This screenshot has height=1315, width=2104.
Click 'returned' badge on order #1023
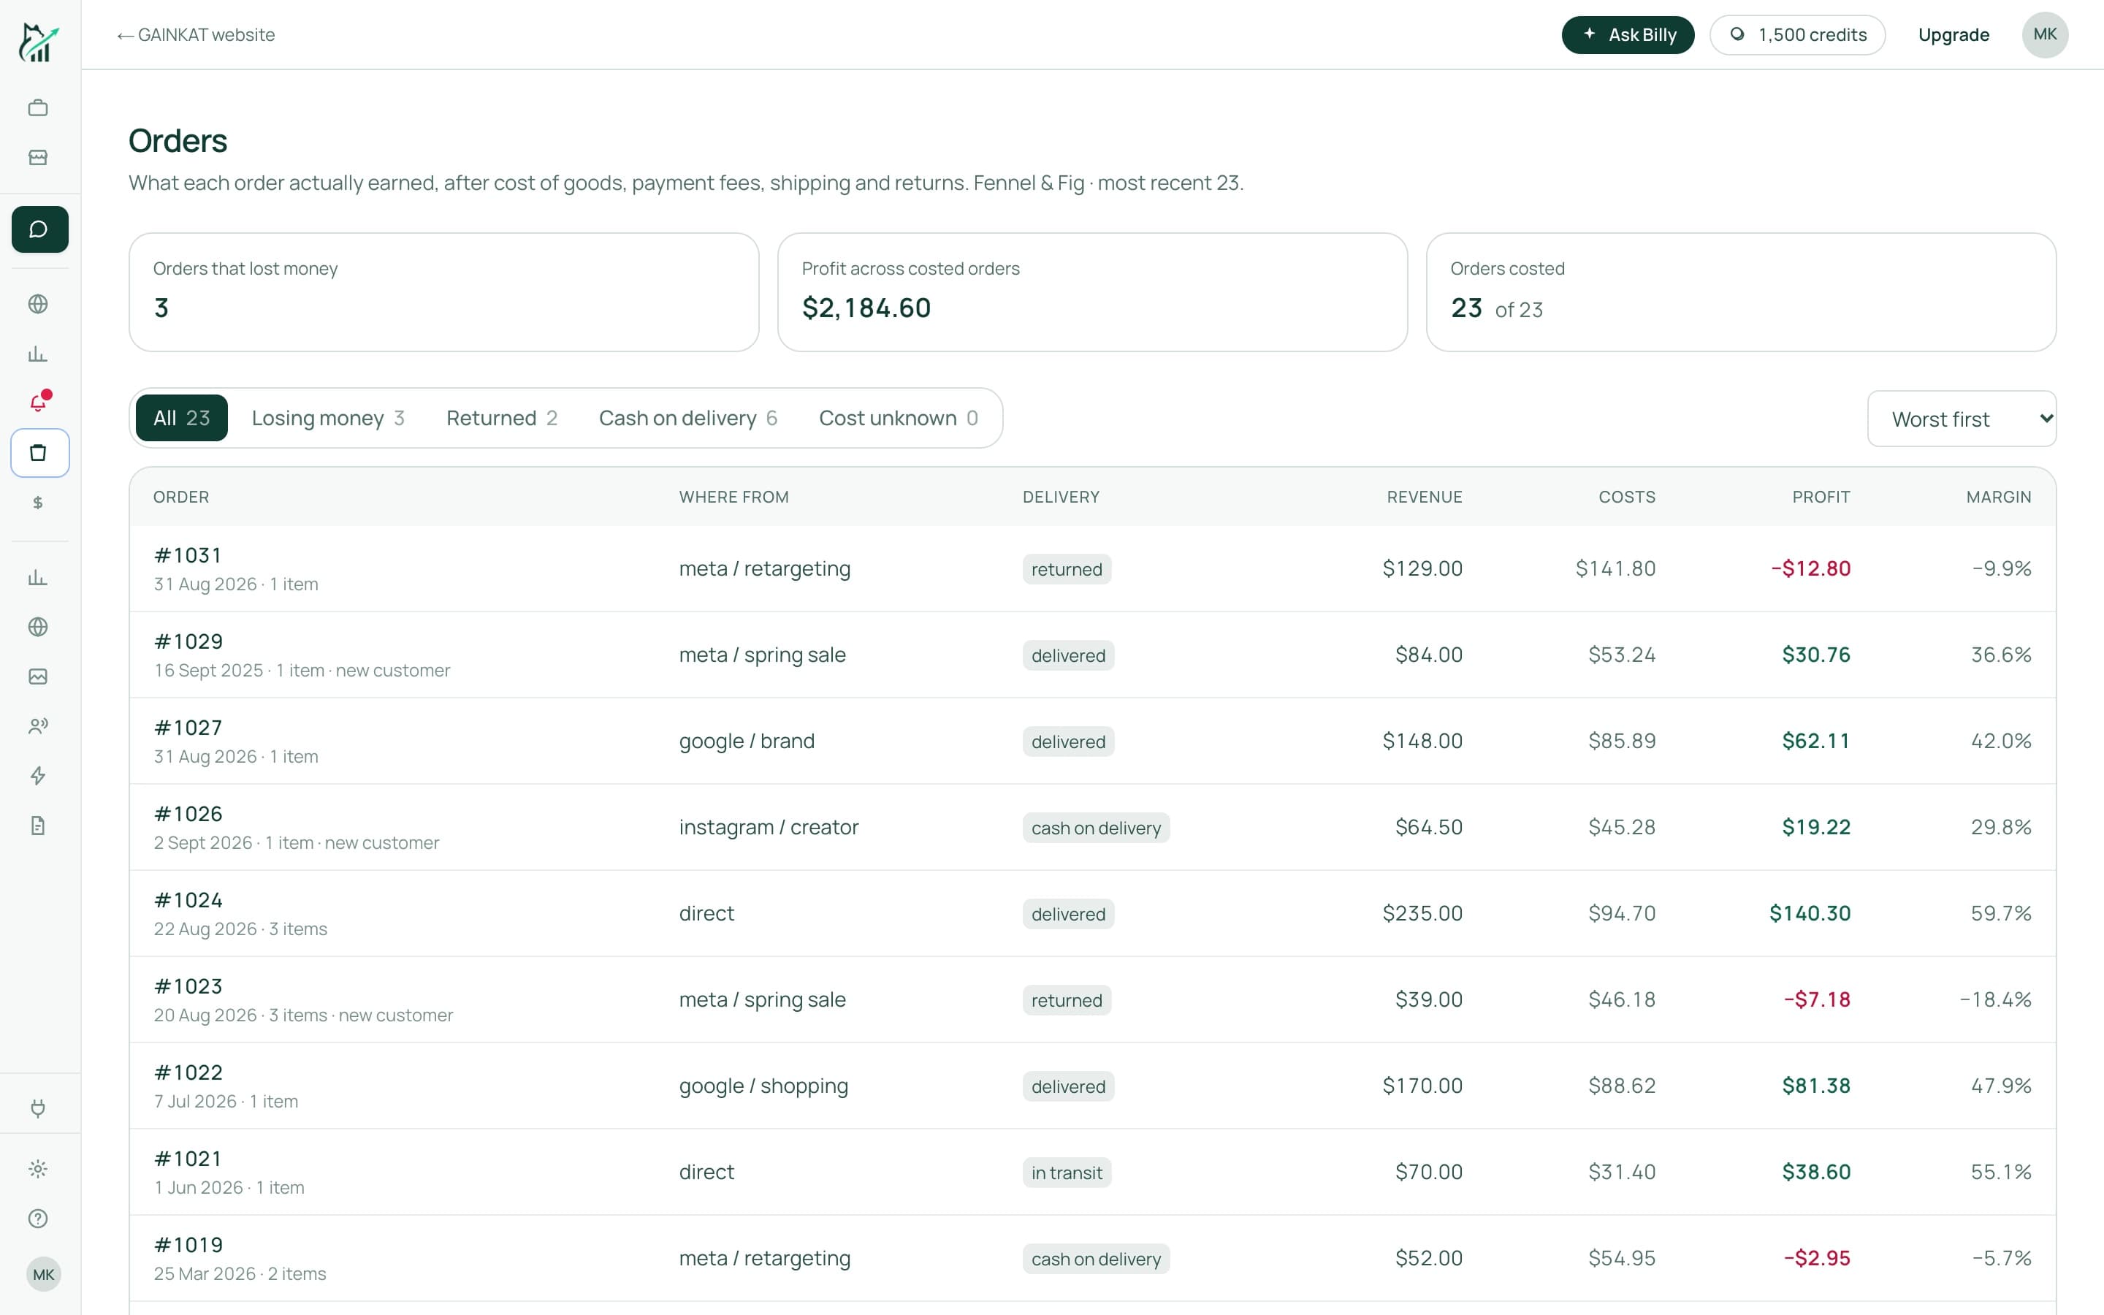coord(1067,1000)
